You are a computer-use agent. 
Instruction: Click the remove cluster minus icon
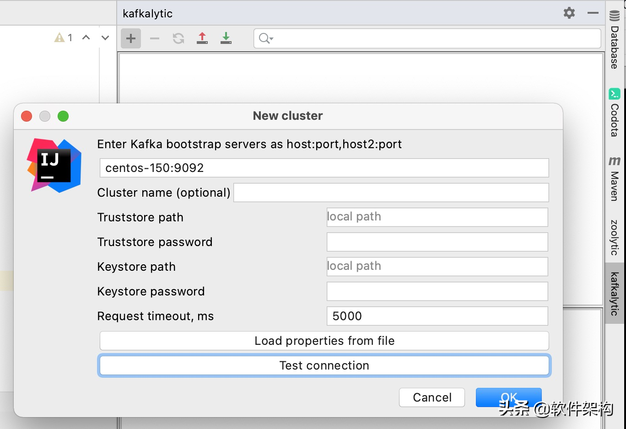coord(155,38)
